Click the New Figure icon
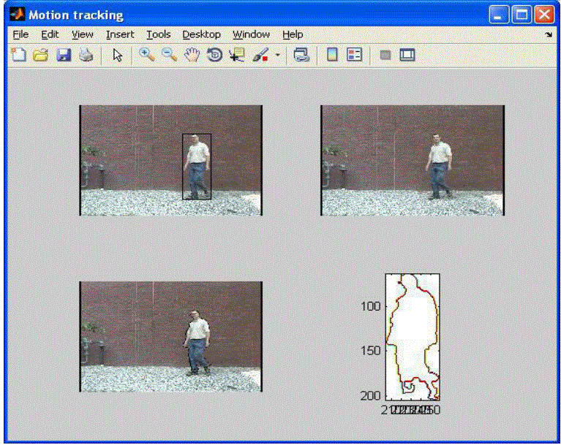Viewport: 561px width, 445px height. [x=18, y=55]
